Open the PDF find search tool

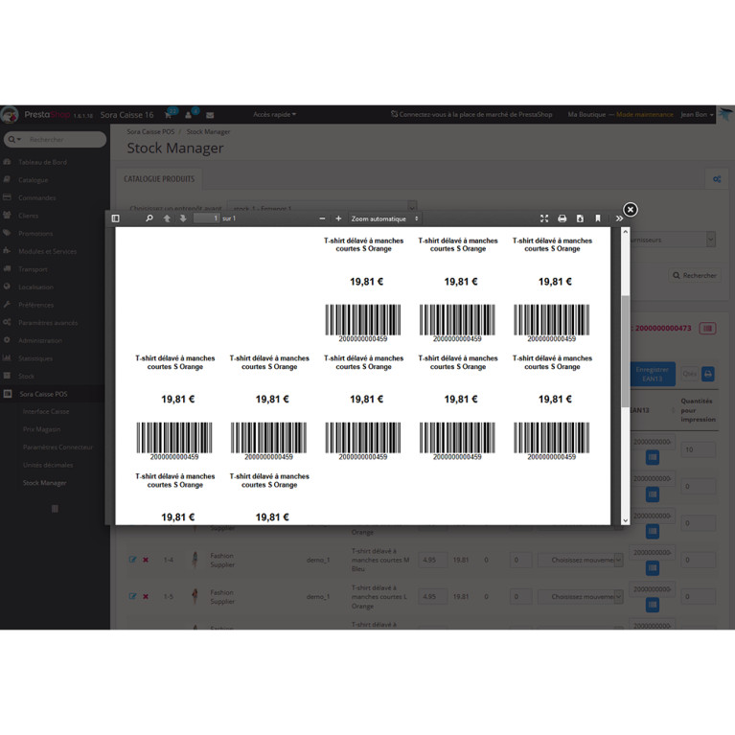[x=149, y=218]
